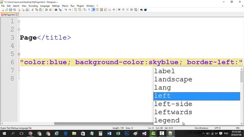Click Run Macro Multiple Times icon

tap(132, 10)
